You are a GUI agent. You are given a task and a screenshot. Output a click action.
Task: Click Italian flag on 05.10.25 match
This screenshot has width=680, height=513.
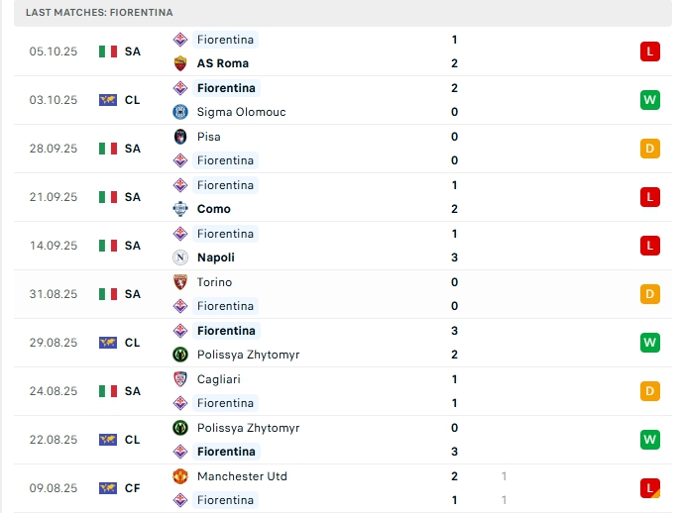tap(108, 51)
